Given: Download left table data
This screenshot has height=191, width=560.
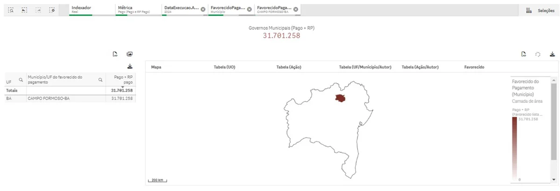Looking at the screenshot, I should 130,67.
